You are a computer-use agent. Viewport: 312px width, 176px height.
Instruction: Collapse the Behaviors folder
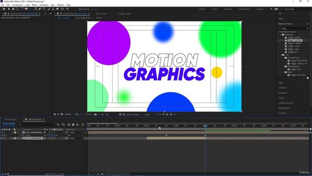(x=281, y=35)
